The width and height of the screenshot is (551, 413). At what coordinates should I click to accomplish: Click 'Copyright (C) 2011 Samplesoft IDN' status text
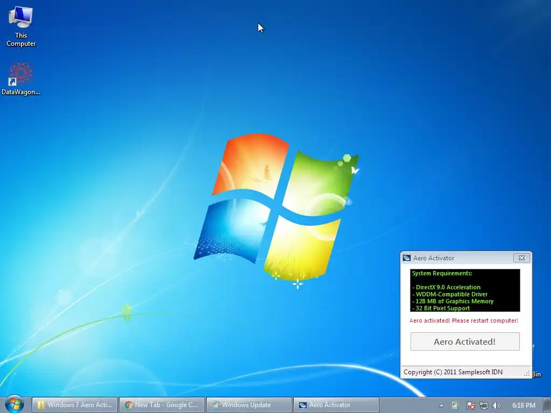click(x=453, y=372)
